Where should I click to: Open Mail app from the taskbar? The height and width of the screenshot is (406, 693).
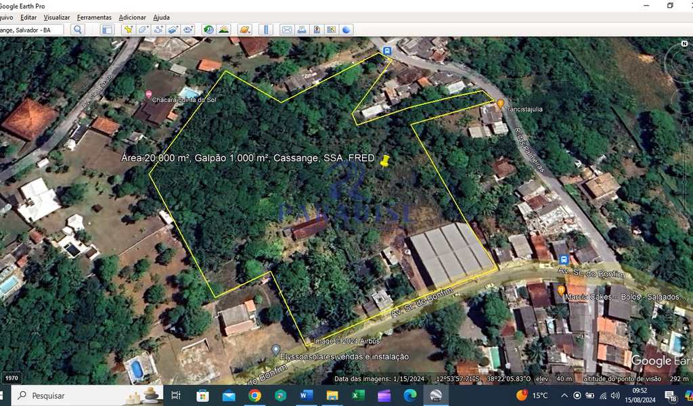(229, 395)
